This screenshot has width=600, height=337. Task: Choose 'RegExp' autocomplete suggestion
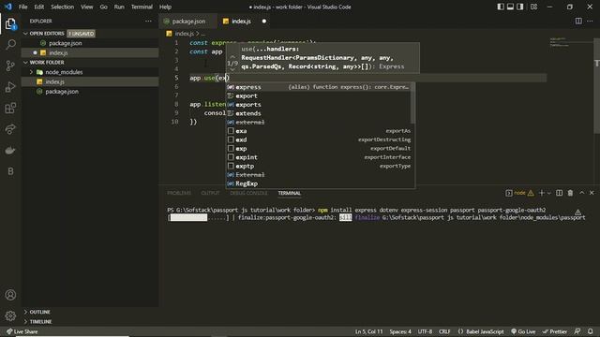pyautogui.click(x=319, y=183)
